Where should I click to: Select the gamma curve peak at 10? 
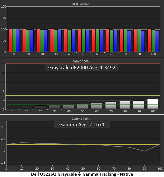coord(22,143)
